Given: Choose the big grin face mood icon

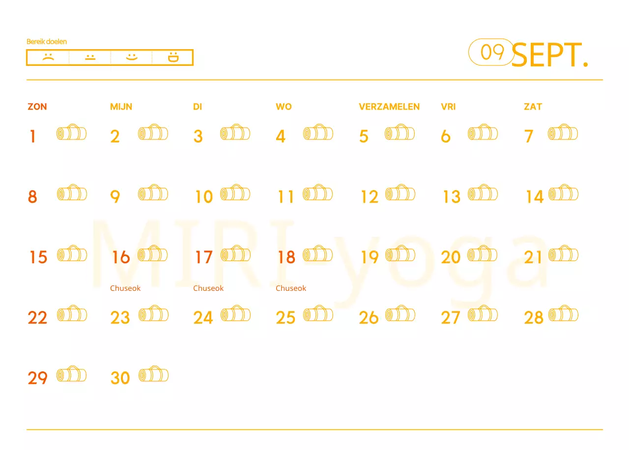Looking at the screenshot, I should tap(173, 57).
